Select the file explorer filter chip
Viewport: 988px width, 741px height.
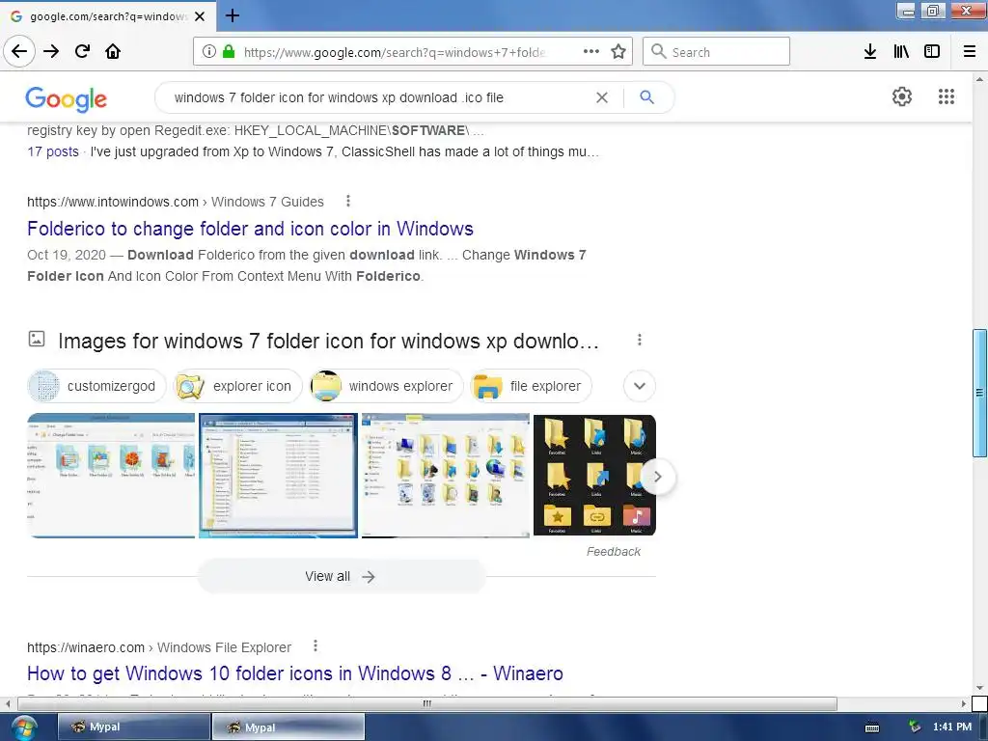click(531, 386)
